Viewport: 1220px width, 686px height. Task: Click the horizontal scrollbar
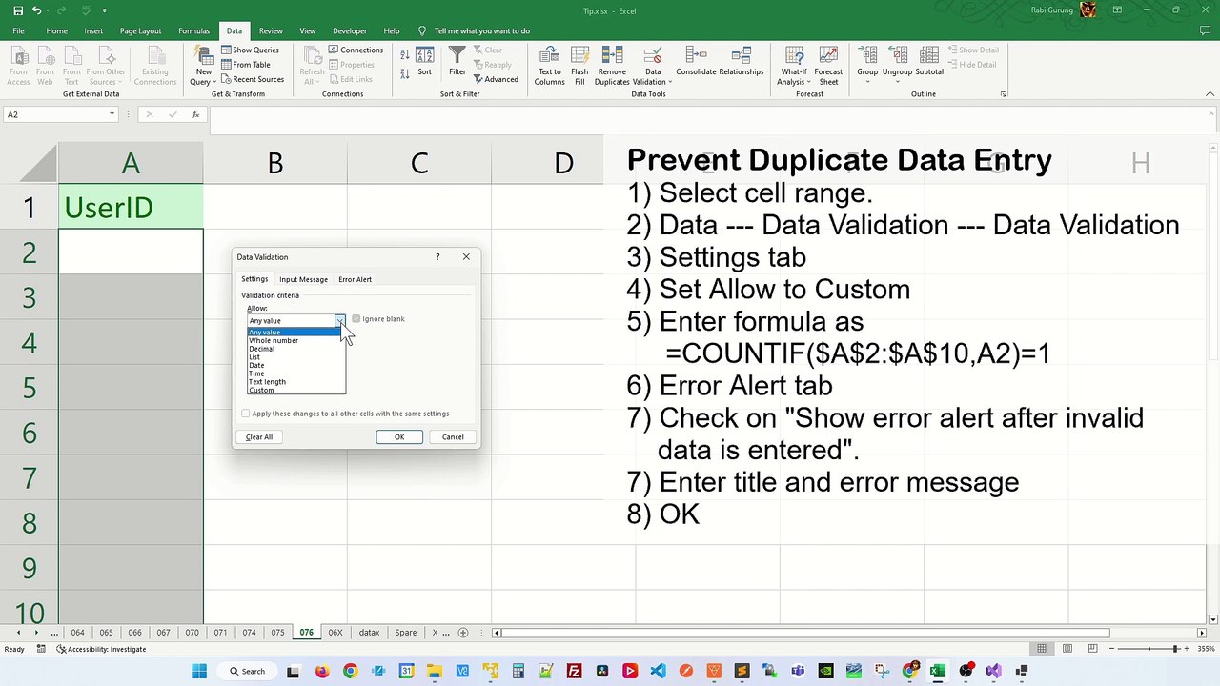pyautogui.click(x=806, y=633)
